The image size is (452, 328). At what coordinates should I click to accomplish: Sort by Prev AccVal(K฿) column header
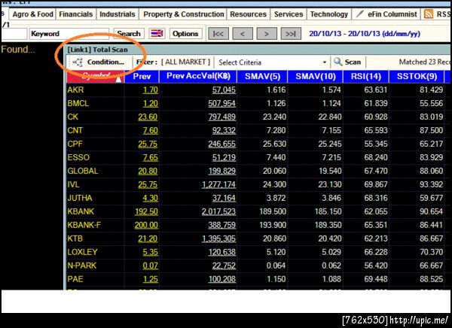coord(198,76)
